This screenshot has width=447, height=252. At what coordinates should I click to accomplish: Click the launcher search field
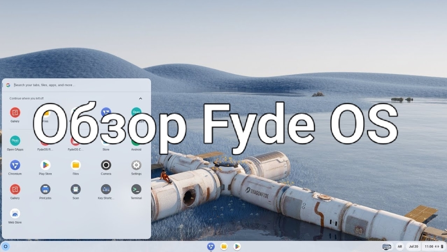pyautogui.click(x=77, y=85)
